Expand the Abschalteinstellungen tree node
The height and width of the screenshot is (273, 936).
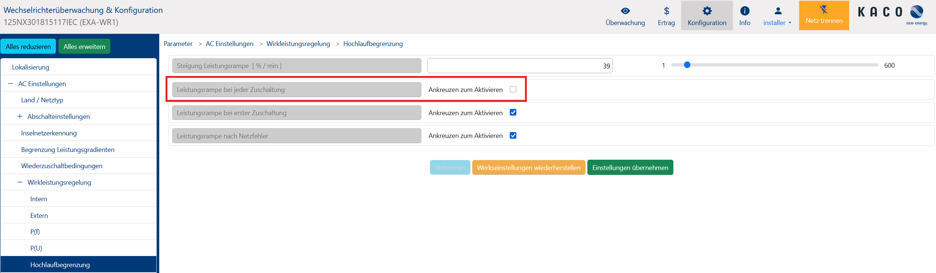(20, 117)
